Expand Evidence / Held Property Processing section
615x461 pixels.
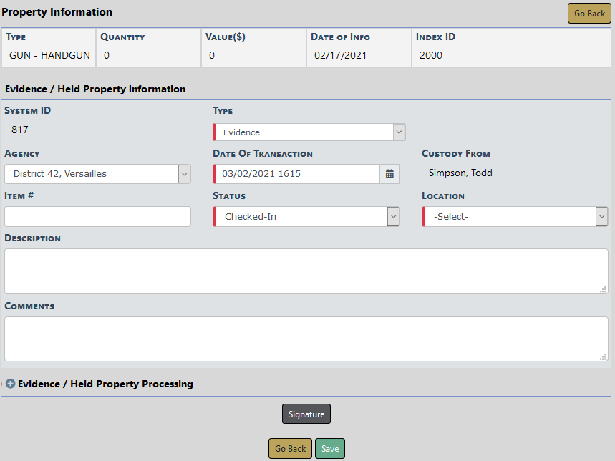(105, 384)
